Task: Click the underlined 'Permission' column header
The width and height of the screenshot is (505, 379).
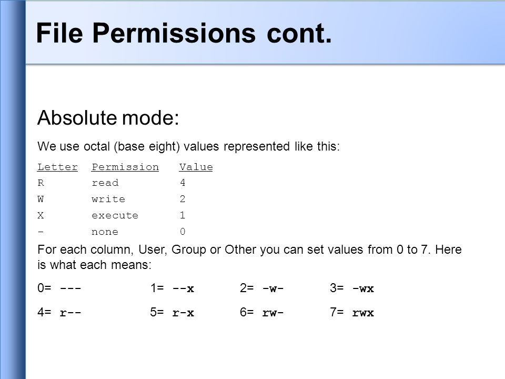Action: 125,167
